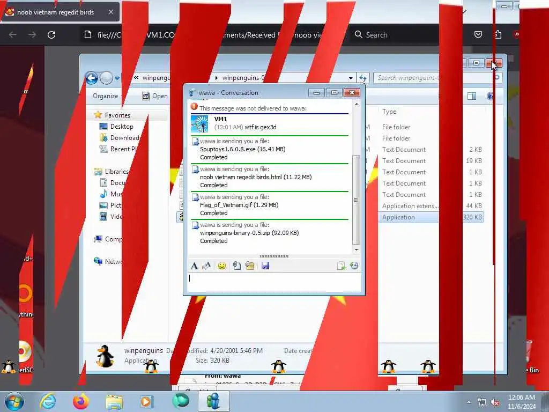Click the reset font icon in conversation toolbar
This screenshot has width=549, height=412.
[x=206, y=266]
